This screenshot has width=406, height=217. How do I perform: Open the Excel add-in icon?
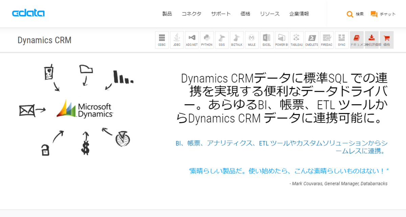[267, 40]
